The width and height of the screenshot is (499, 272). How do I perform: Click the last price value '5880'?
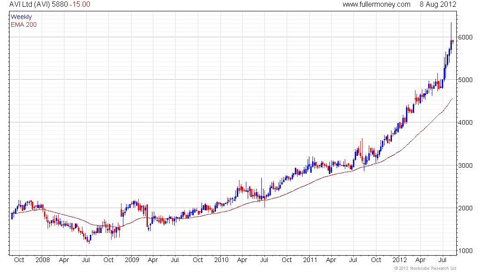(x=60, y=5)
